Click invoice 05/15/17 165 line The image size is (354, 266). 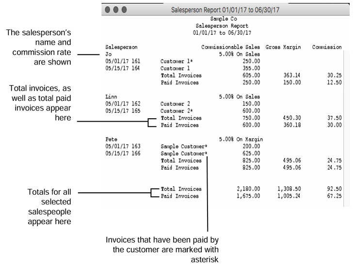[123, 111]
